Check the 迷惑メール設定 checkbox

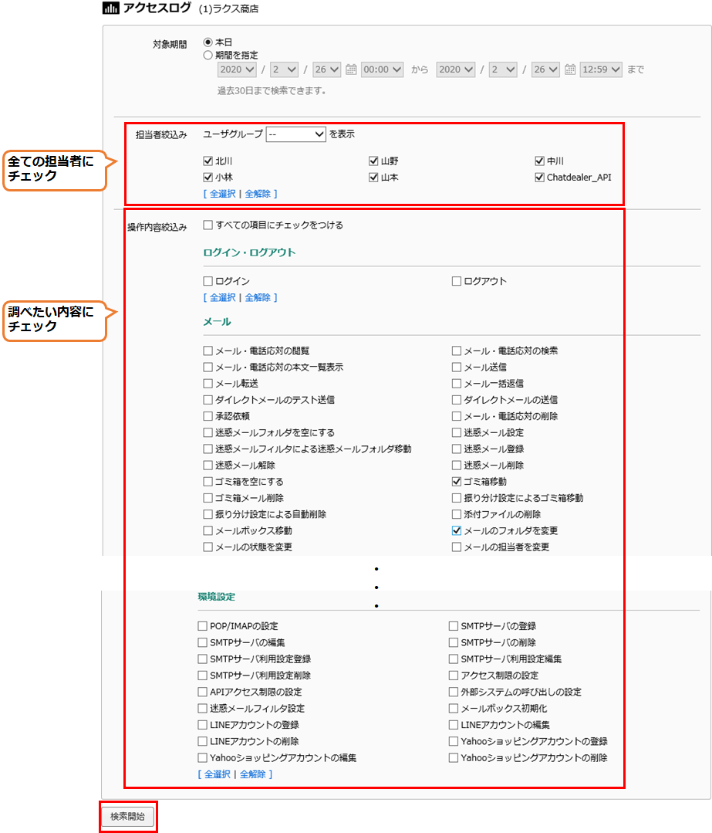457,433
